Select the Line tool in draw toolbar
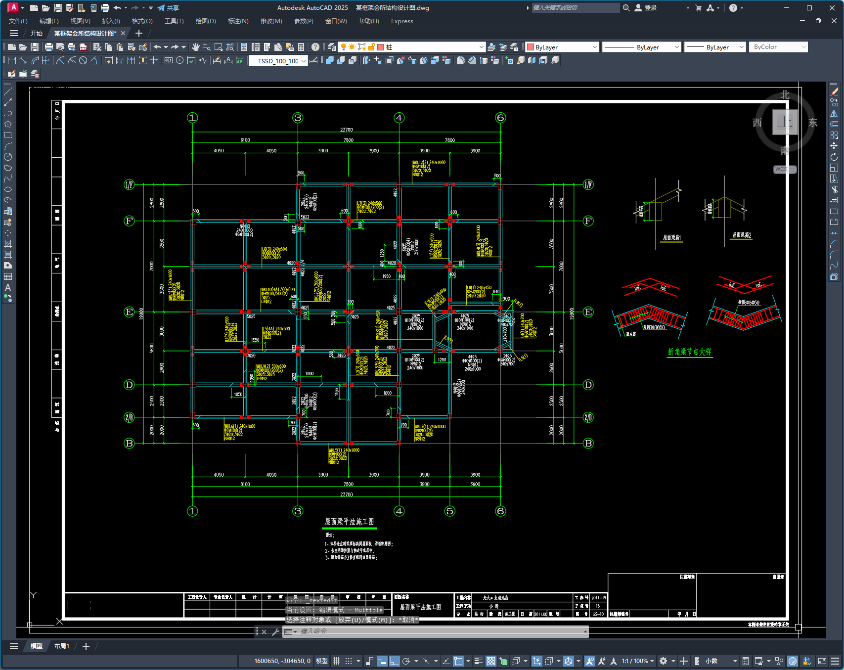844x670 pixels. [8, 91]
